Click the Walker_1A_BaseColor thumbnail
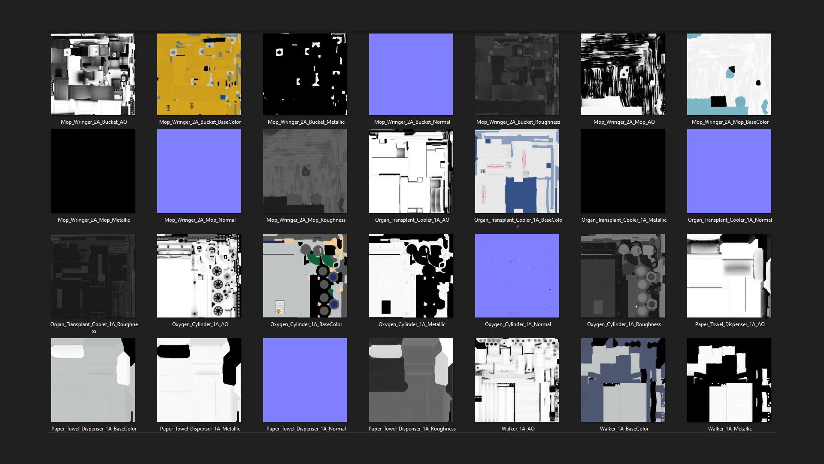824x464 pixels. tap(623, 380)
